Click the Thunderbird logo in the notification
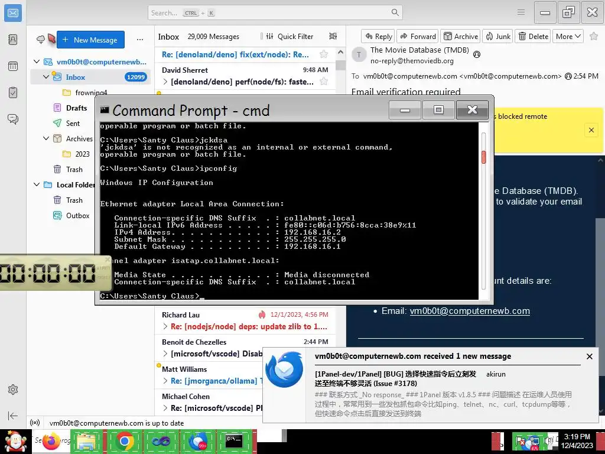This screenshot has height=454, width=605. pos(285,369)
